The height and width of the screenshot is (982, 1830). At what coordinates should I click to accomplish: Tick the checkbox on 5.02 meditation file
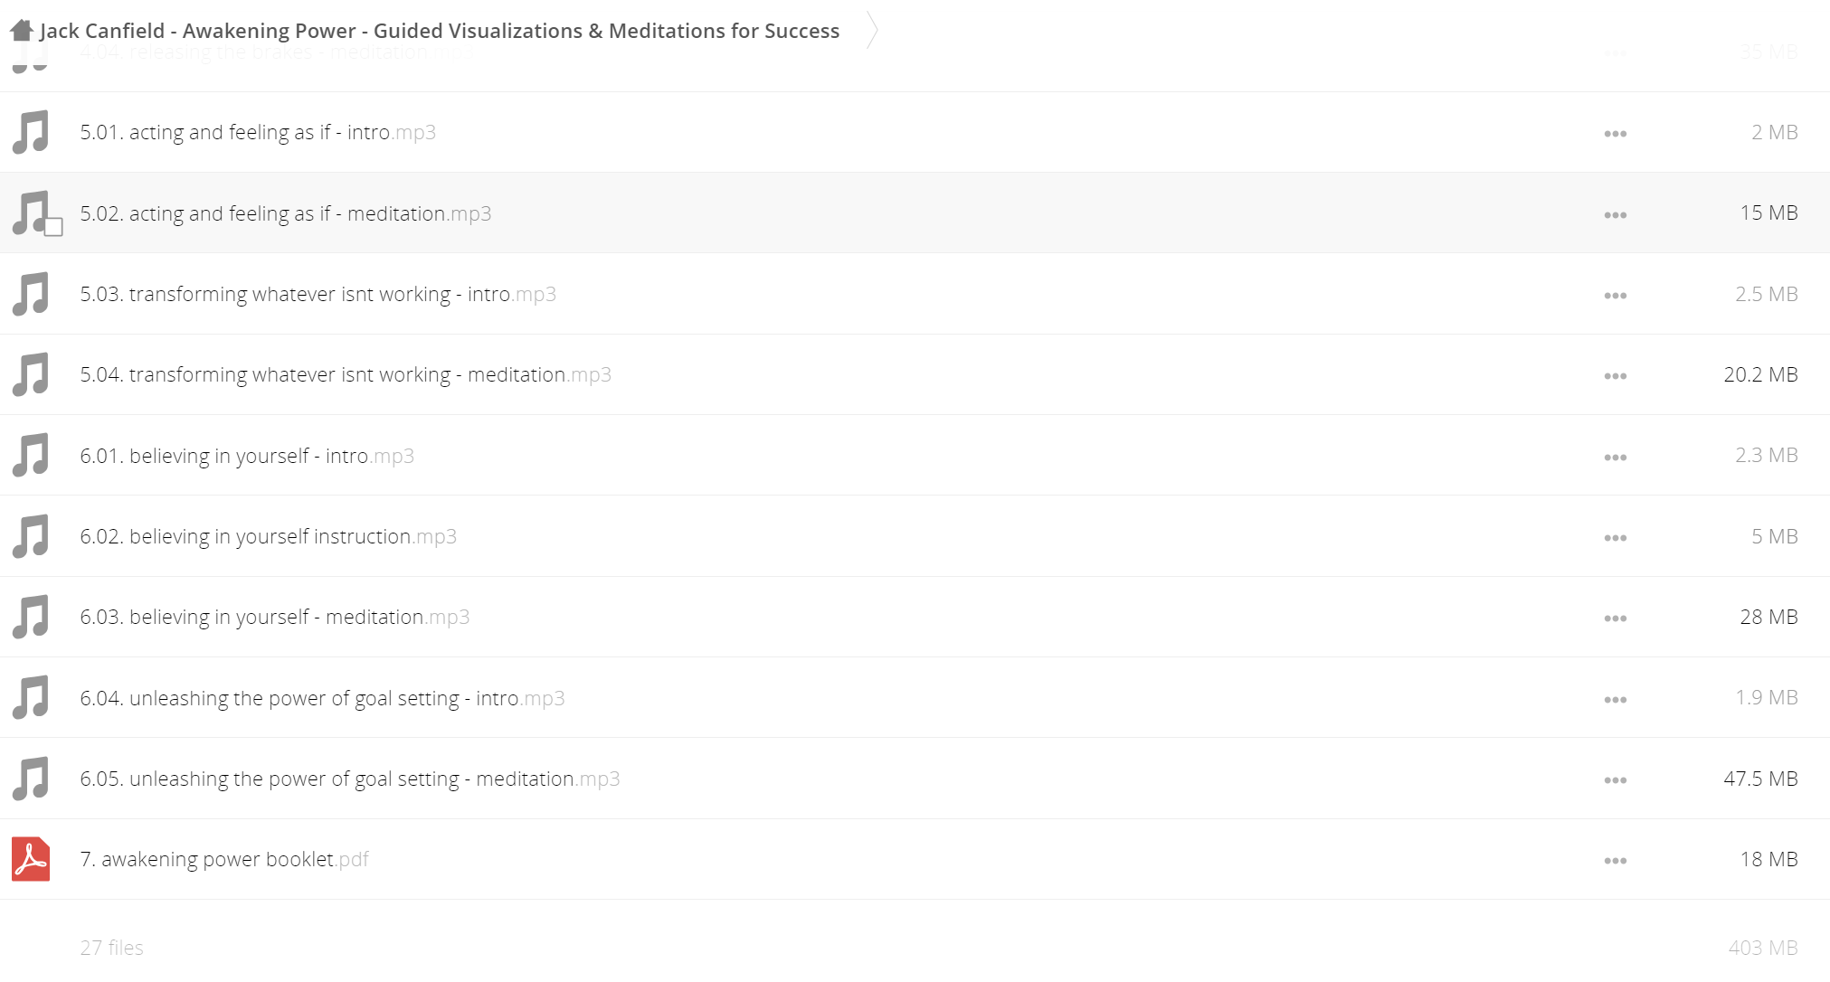53,227
